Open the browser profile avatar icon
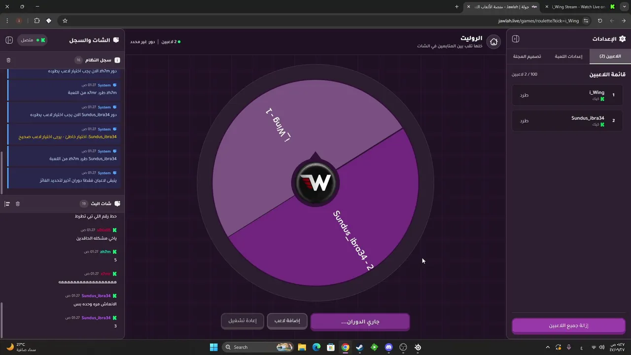This screenshot has height=355, width=631. pyautogui.click(x=19, y=21)
